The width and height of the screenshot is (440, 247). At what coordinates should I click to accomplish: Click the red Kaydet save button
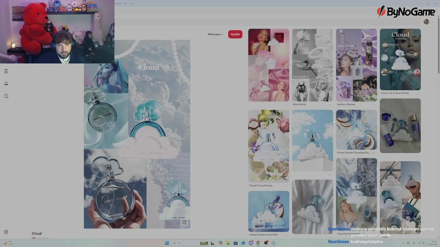(x=235, y=34)
